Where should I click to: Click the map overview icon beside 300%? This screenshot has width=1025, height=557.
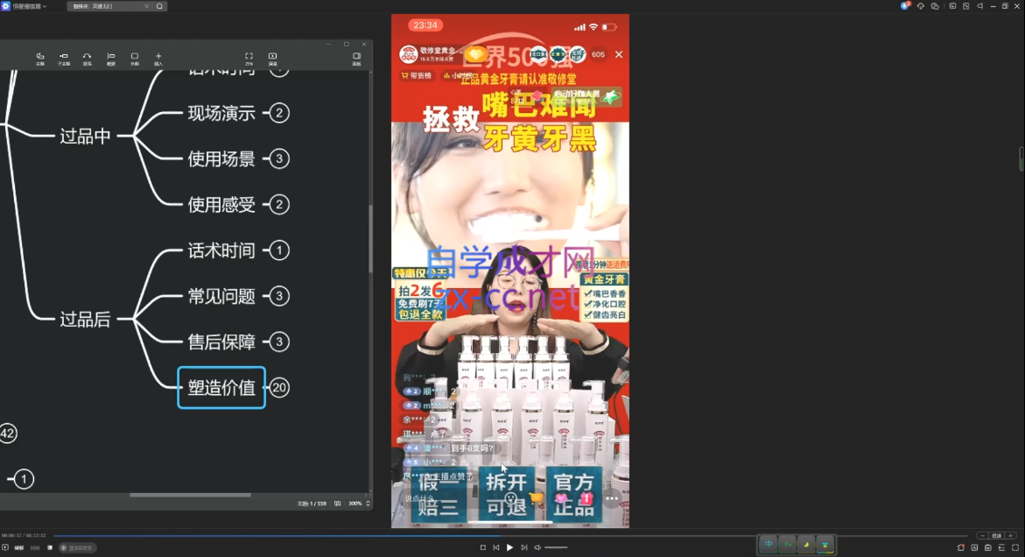point(337,504)
